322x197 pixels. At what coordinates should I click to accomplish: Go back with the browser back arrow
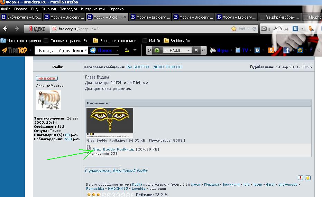(5, 29)
